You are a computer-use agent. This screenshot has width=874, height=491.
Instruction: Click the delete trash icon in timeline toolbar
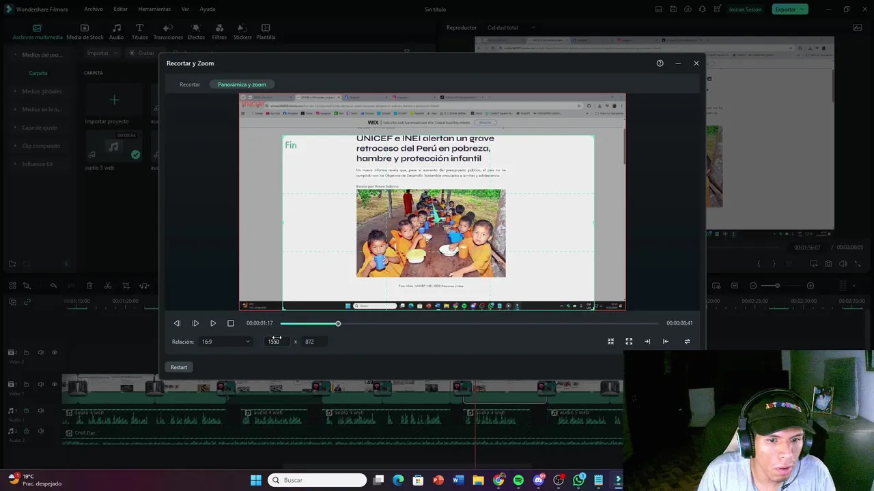click(89, 286)
